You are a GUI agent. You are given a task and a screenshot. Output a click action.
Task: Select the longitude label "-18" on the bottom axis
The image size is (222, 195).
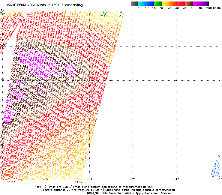coord(176,179)
